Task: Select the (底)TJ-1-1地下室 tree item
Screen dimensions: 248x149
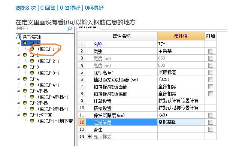Action: pyautogui.click(x=55, y=121)
